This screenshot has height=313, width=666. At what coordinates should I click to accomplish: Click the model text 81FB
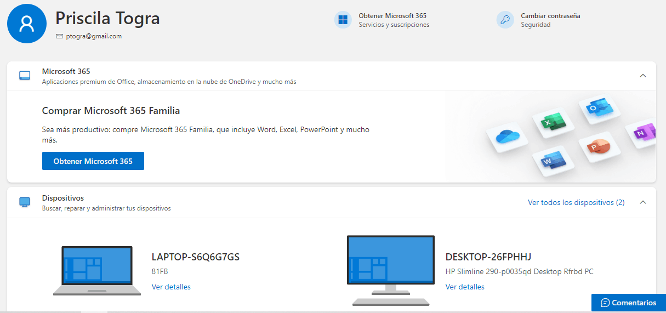[160, 271]
